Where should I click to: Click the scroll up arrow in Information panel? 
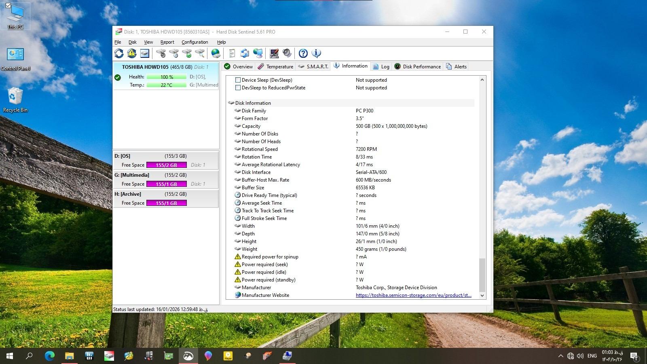click(482, 80)
